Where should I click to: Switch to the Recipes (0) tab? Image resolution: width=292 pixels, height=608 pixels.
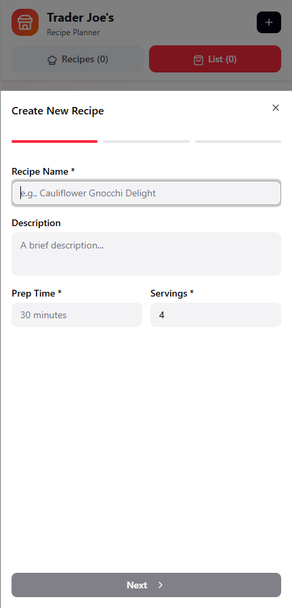tap(77, 59)
